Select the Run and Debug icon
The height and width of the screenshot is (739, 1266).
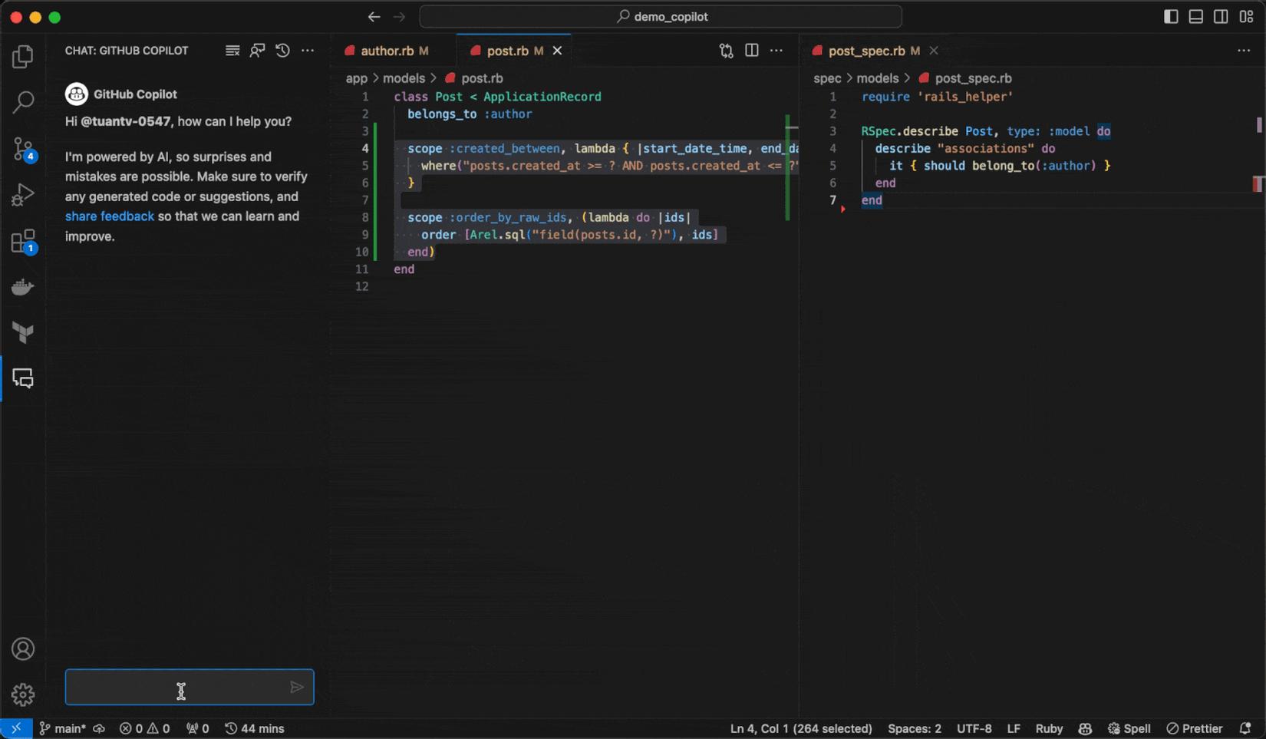pyautogui.click(x=23, y=194)
